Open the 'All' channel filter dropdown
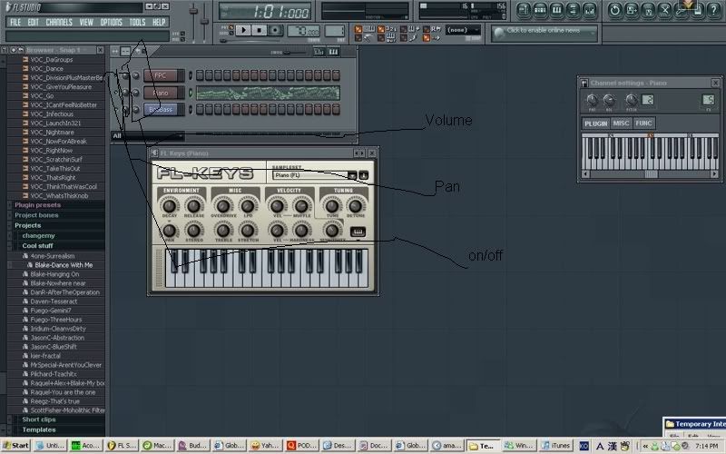This screenshot has width=726, height=454. pyautogui.click(x=148, y=135)
